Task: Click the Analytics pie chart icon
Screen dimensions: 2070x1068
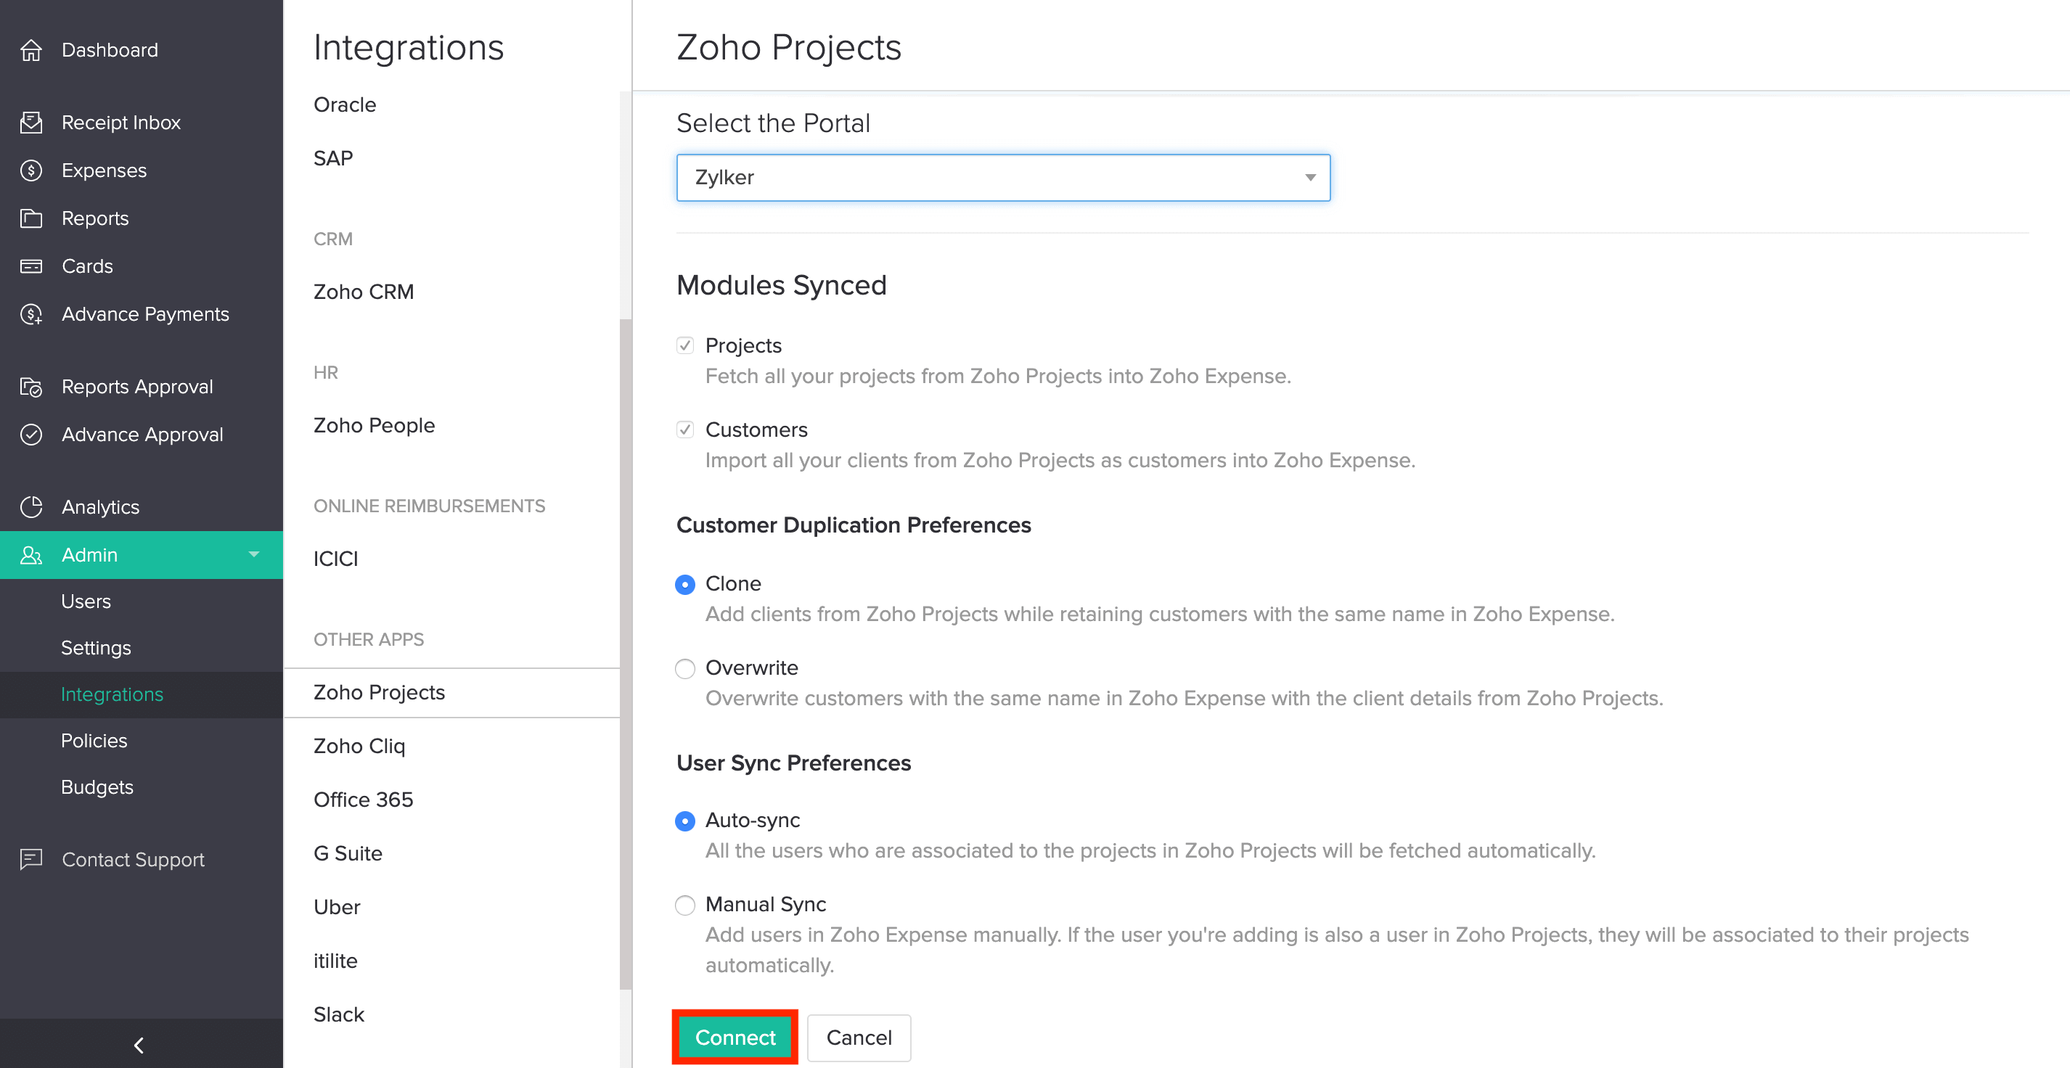Action: pos(31,506)
